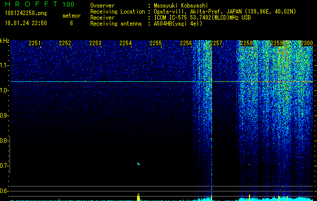Click the 0.6 kHz axis label
The image size is (317, 201).
click(x=4, y=191)
